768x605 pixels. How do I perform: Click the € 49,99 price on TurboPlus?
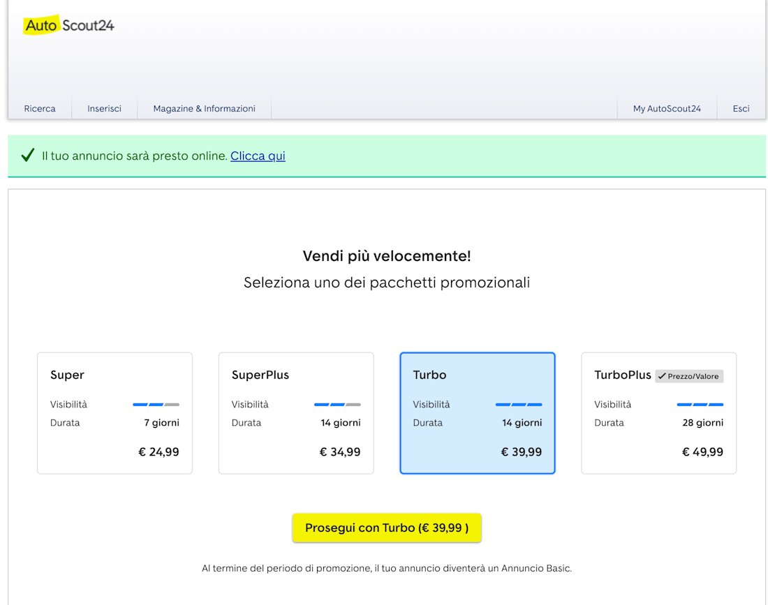tap(702, 451)
